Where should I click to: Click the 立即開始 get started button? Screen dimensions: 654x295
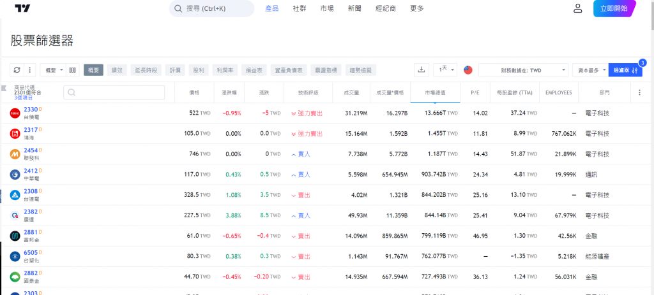click(x=614, y=8)
